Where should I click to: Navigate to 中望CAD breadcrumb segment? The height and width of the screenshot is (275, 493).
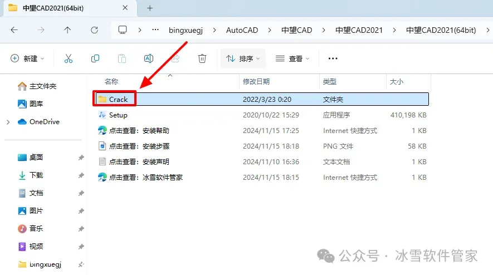click(x=296, y=30)
